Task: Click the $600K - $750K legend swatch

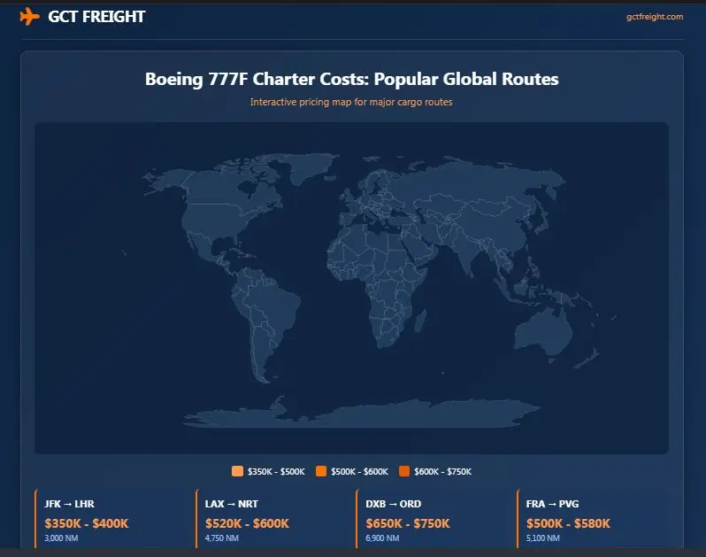Action: (x=404, y=471)
